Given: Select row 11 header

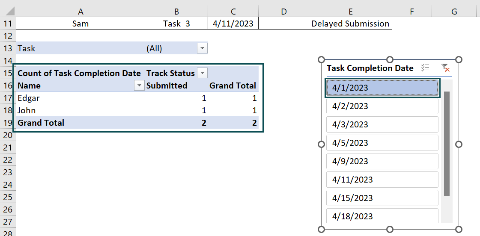Looking at the screenshot, I should 8,24.
